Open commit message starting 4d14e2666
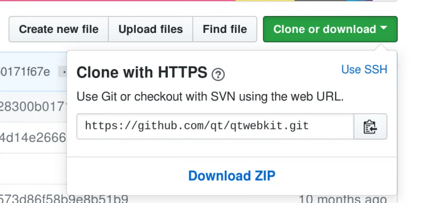 click(33, 138)
